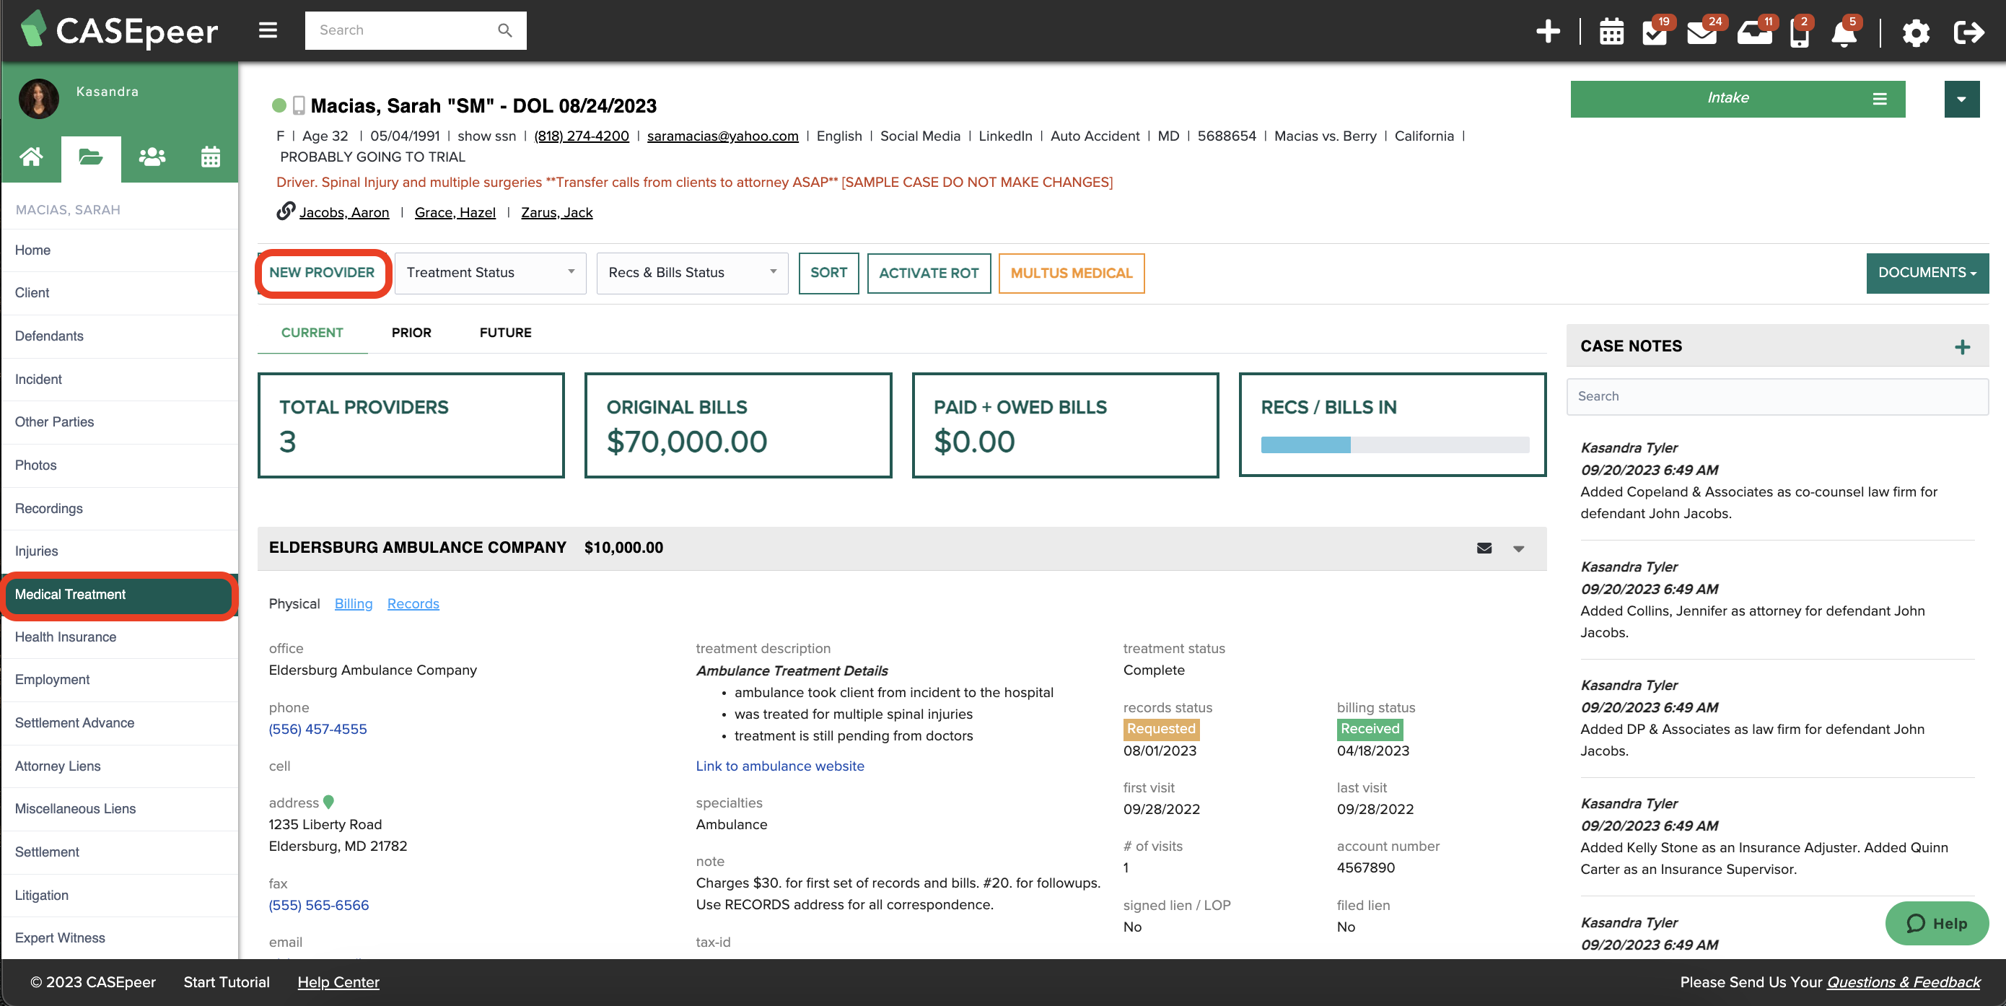2006x1006 pixels.
Task: Click the green case status dot
Action: click(x=279, y=105)
